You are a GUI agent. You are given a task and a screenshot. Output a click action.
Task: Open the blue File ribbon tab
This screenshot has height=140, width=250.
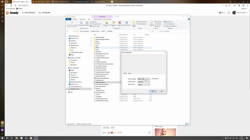68,19
